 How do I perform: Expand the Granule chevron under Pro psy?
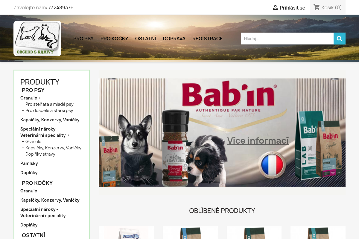pyautogui.click(x=40, y=98)
